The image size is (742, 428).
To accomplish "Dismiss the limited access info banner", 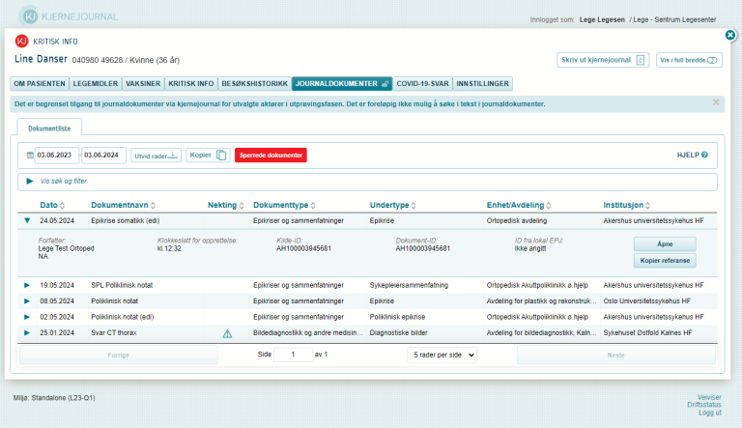I will click(x=716, y=102).
